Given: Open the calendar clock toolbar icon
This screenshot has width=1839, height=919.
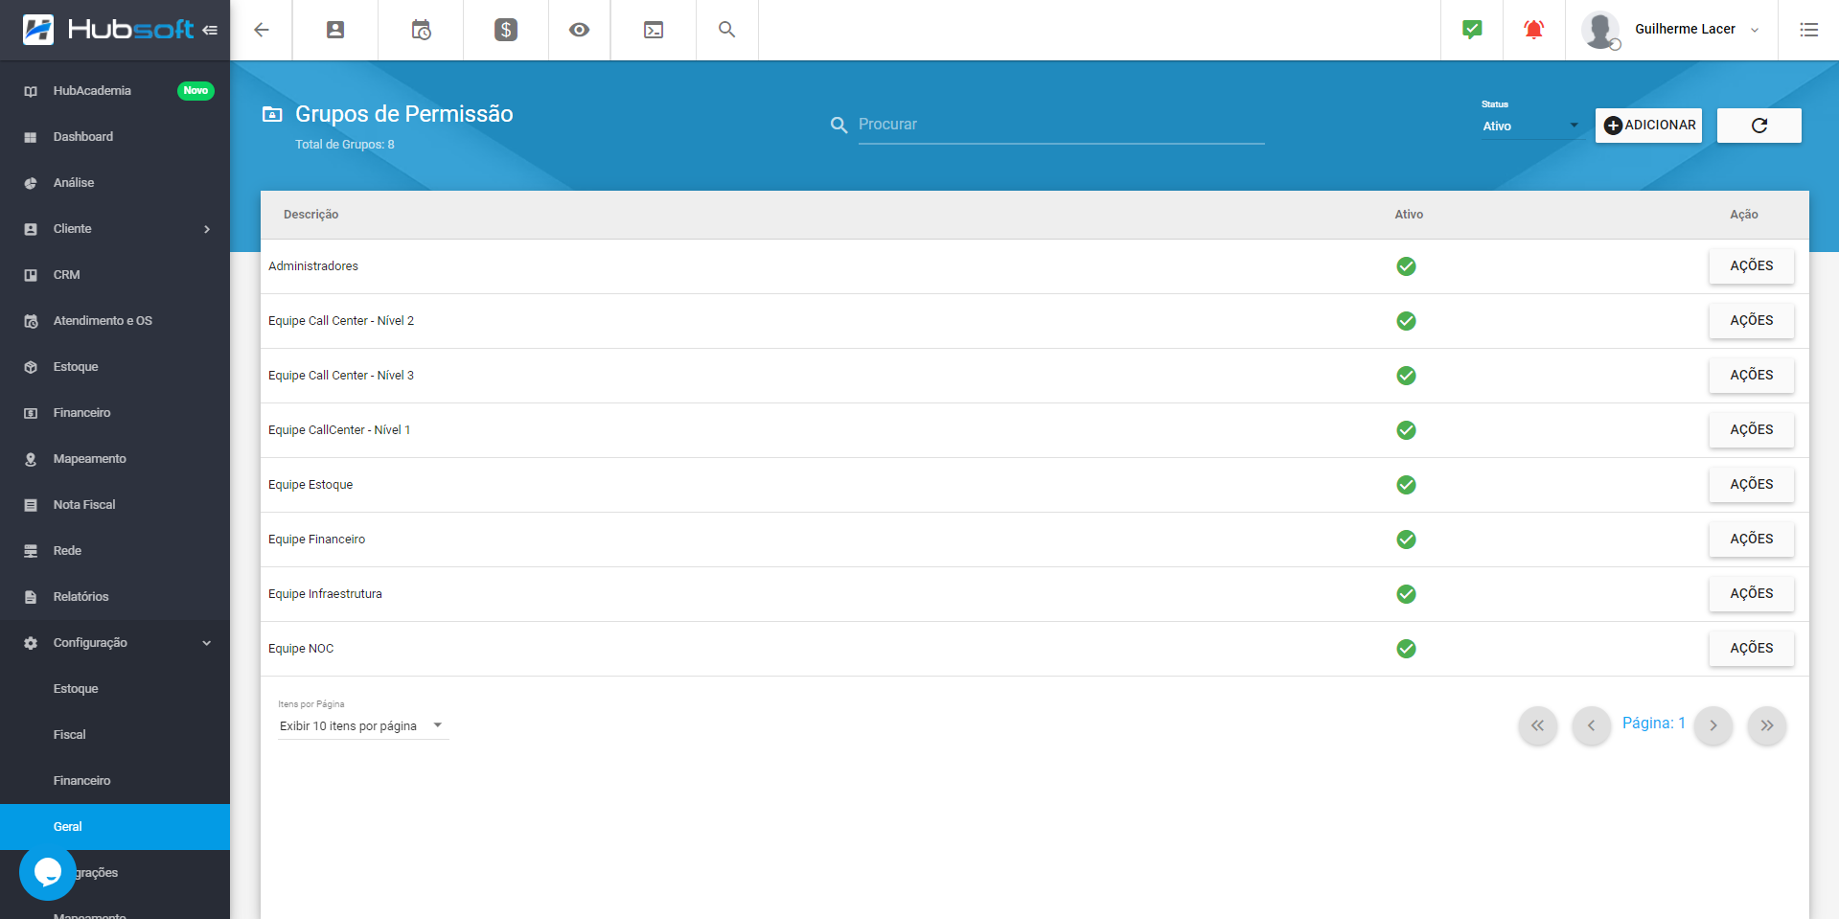Looking at the screenshot, I should click(421, 30).
